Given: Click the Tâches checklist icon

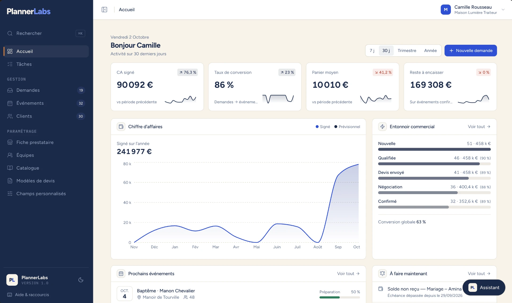Looking at the screenshot, I should (x=10, y=64).
